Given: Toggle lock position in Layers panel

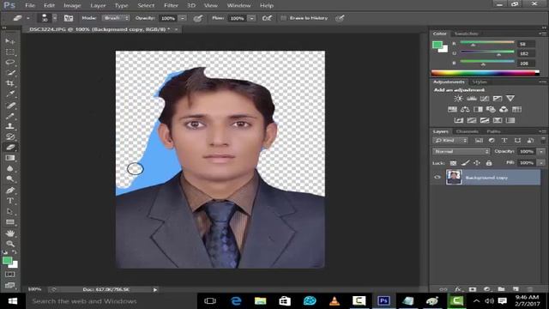Looking at the screenshot, I should (x=477, y=163).
